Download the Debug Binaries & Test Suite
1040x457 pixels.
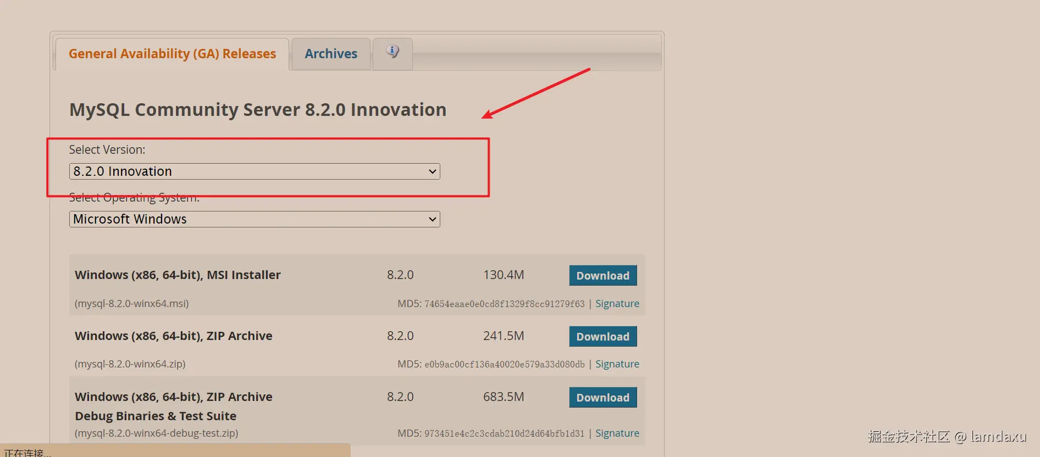(x=603, y=398)
